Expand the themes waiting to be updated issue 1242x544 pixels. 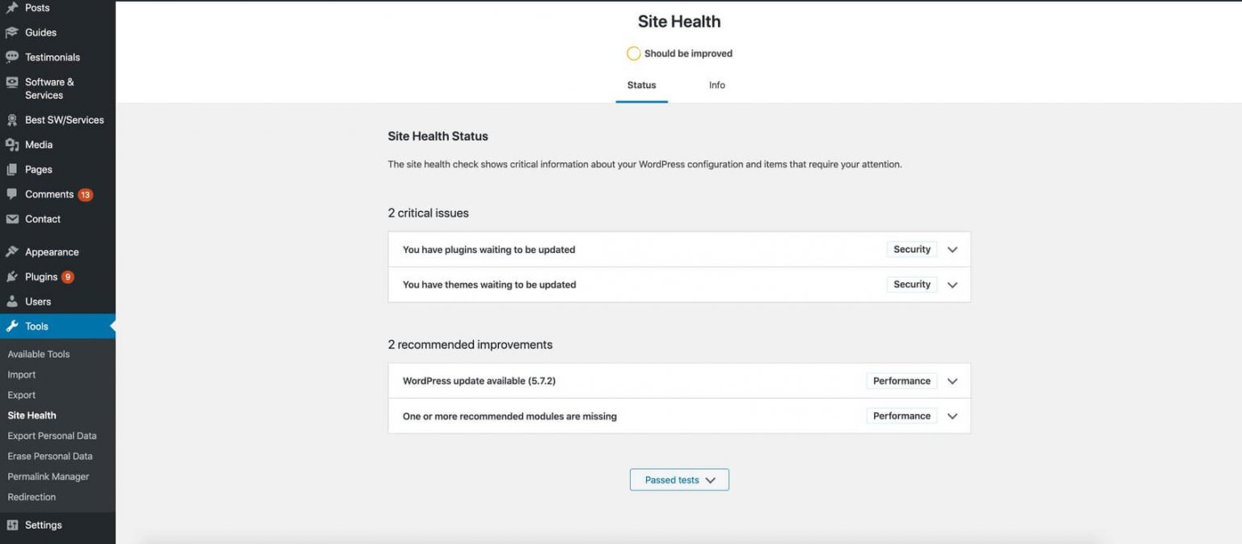[x=952, y=285]
